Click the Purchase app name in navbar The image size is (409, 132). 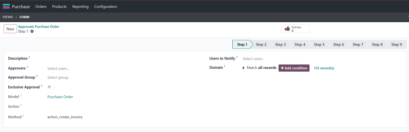21,6
